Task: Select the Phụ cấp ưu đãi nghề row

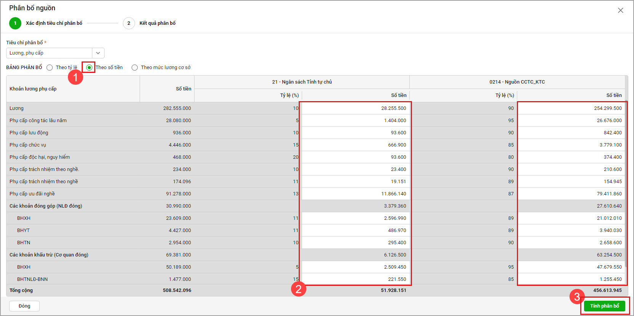Action: tap(32, 194)
